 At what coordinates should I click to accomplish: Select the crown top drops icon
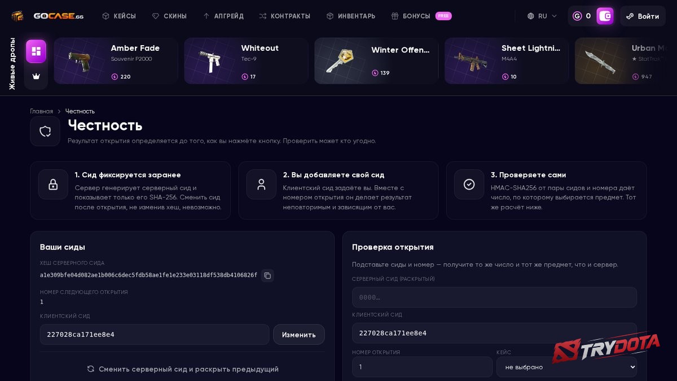click(36, 76)
